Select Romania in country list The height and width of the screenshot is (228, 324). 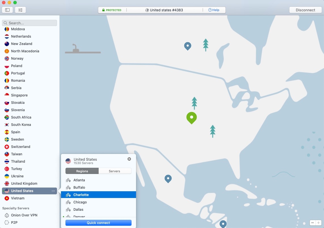[x=29, y=81]
